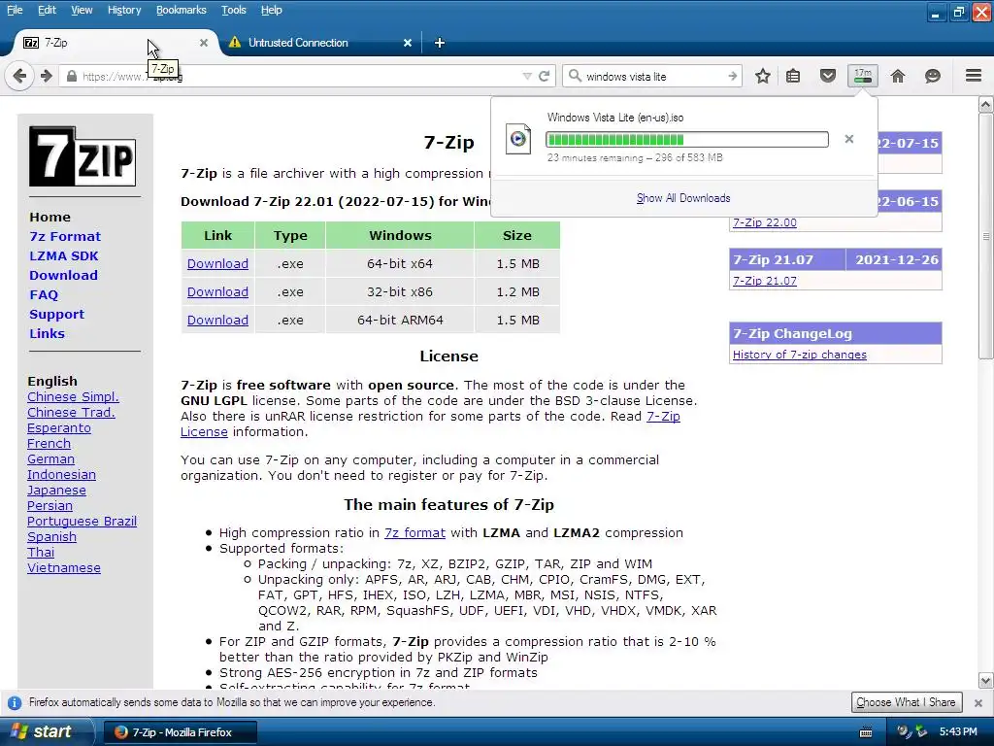994x746 pixels.
Task: Open the Bookmarks menu
Action: 182,10
